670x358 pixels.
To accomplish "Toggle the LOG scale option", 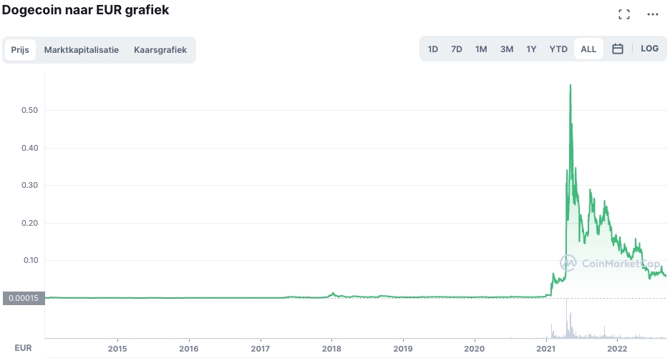I will pyautogui.click(x=649, y=49).
